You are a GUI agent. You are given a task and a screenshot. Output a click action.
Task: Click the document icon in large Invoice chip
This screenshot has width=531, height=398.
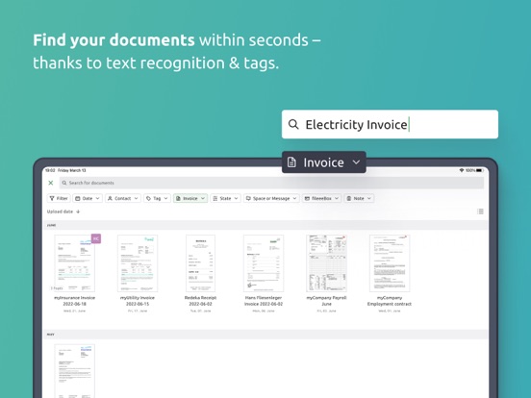click(x=291, y=162)
